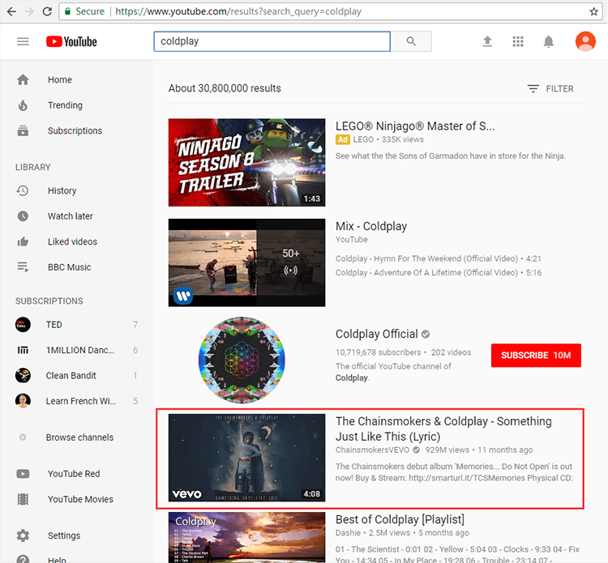Viewport: 608px width, 563px height.
Task: Click the Best of Coldplay thumbnail
Action: pyautogui.click(x=246, y=537)
